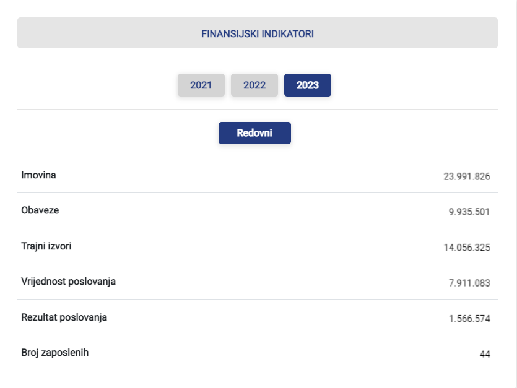517x388 pixels.
Task: Select the Rezultat poslovanja value 1.566.574
Action: (469, 319)
